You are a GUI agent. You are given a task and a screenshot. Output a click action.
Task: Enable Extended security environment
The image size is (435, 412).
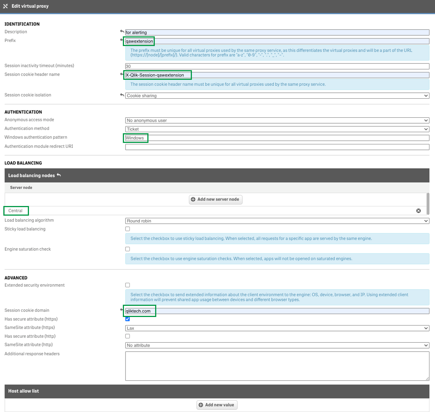click(127, 285)
